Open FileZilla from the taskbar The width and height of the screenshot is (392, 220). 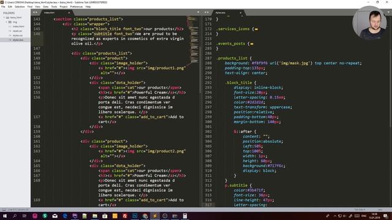[125, 216]
